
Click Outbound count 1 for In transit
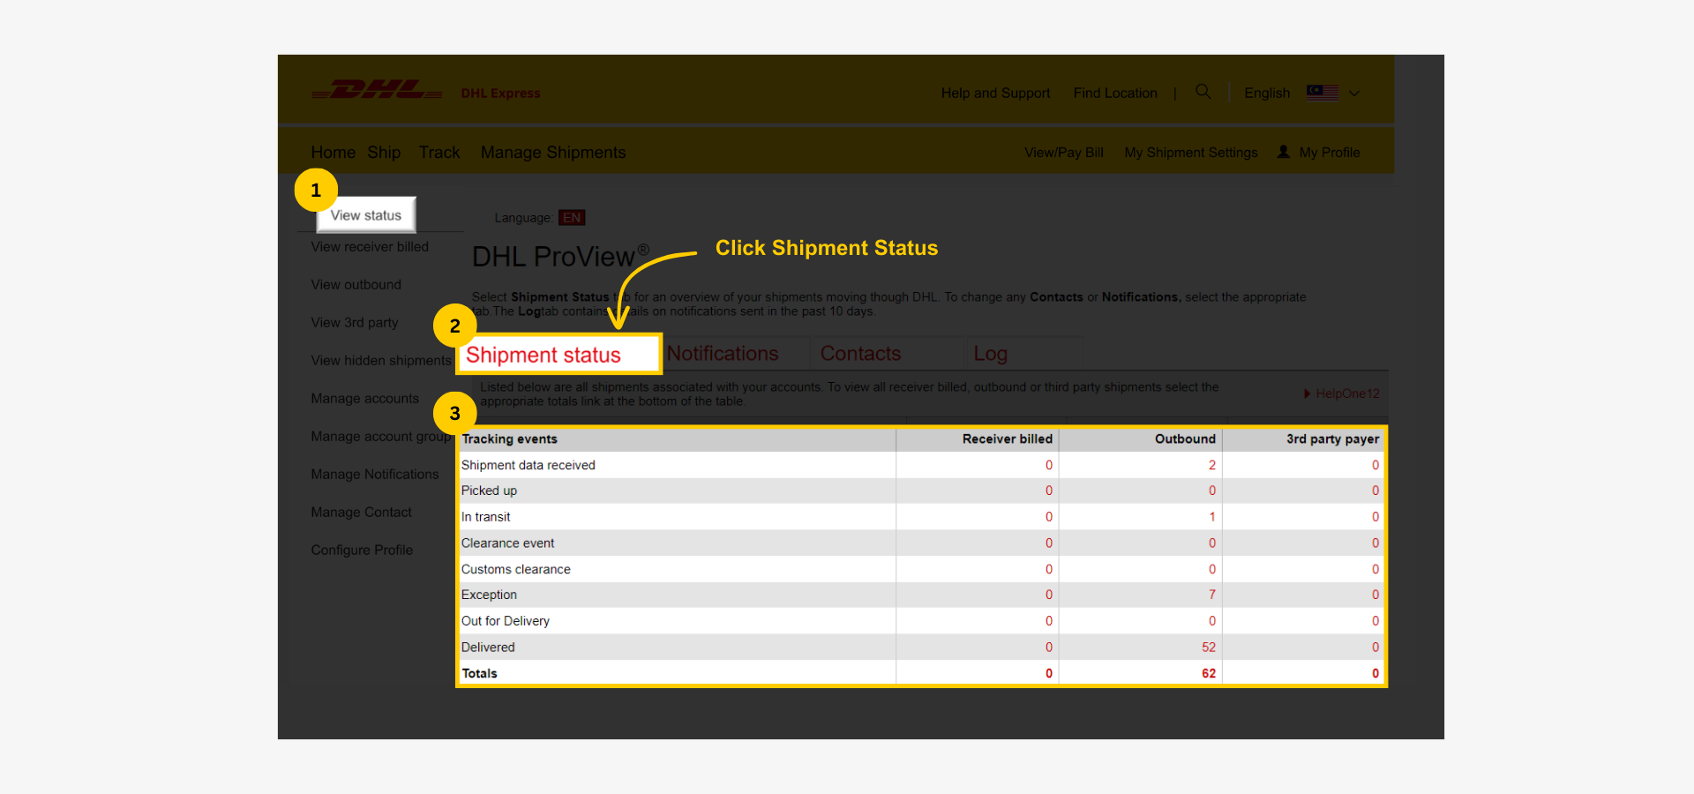tap(1212, 517)
